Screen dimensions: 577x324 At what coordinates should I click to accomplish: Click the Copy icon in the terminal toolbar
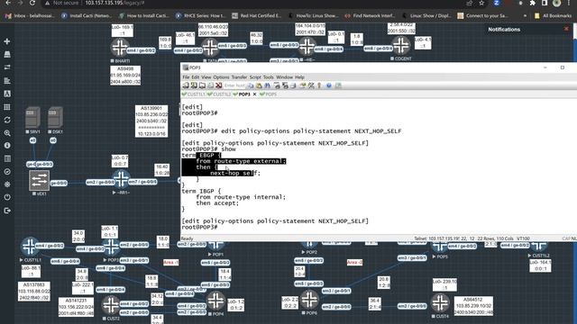pos(251,85)
